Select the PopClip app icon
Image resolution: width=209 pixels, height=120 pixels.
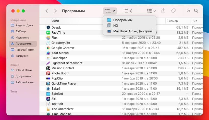coord(48,78)
